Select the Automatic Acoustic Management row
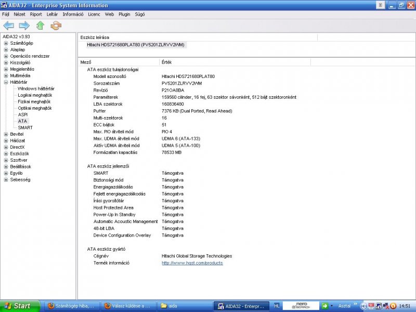The height and width of the screenshot is (312, 416). pos(138,222)
